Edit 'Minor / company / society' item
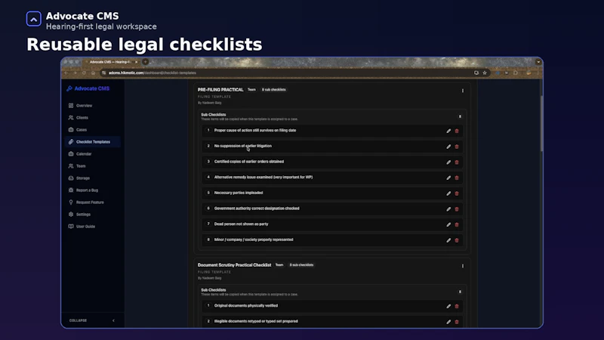Image resolution: width=604 pixels, height=340 pixels. 448,240
